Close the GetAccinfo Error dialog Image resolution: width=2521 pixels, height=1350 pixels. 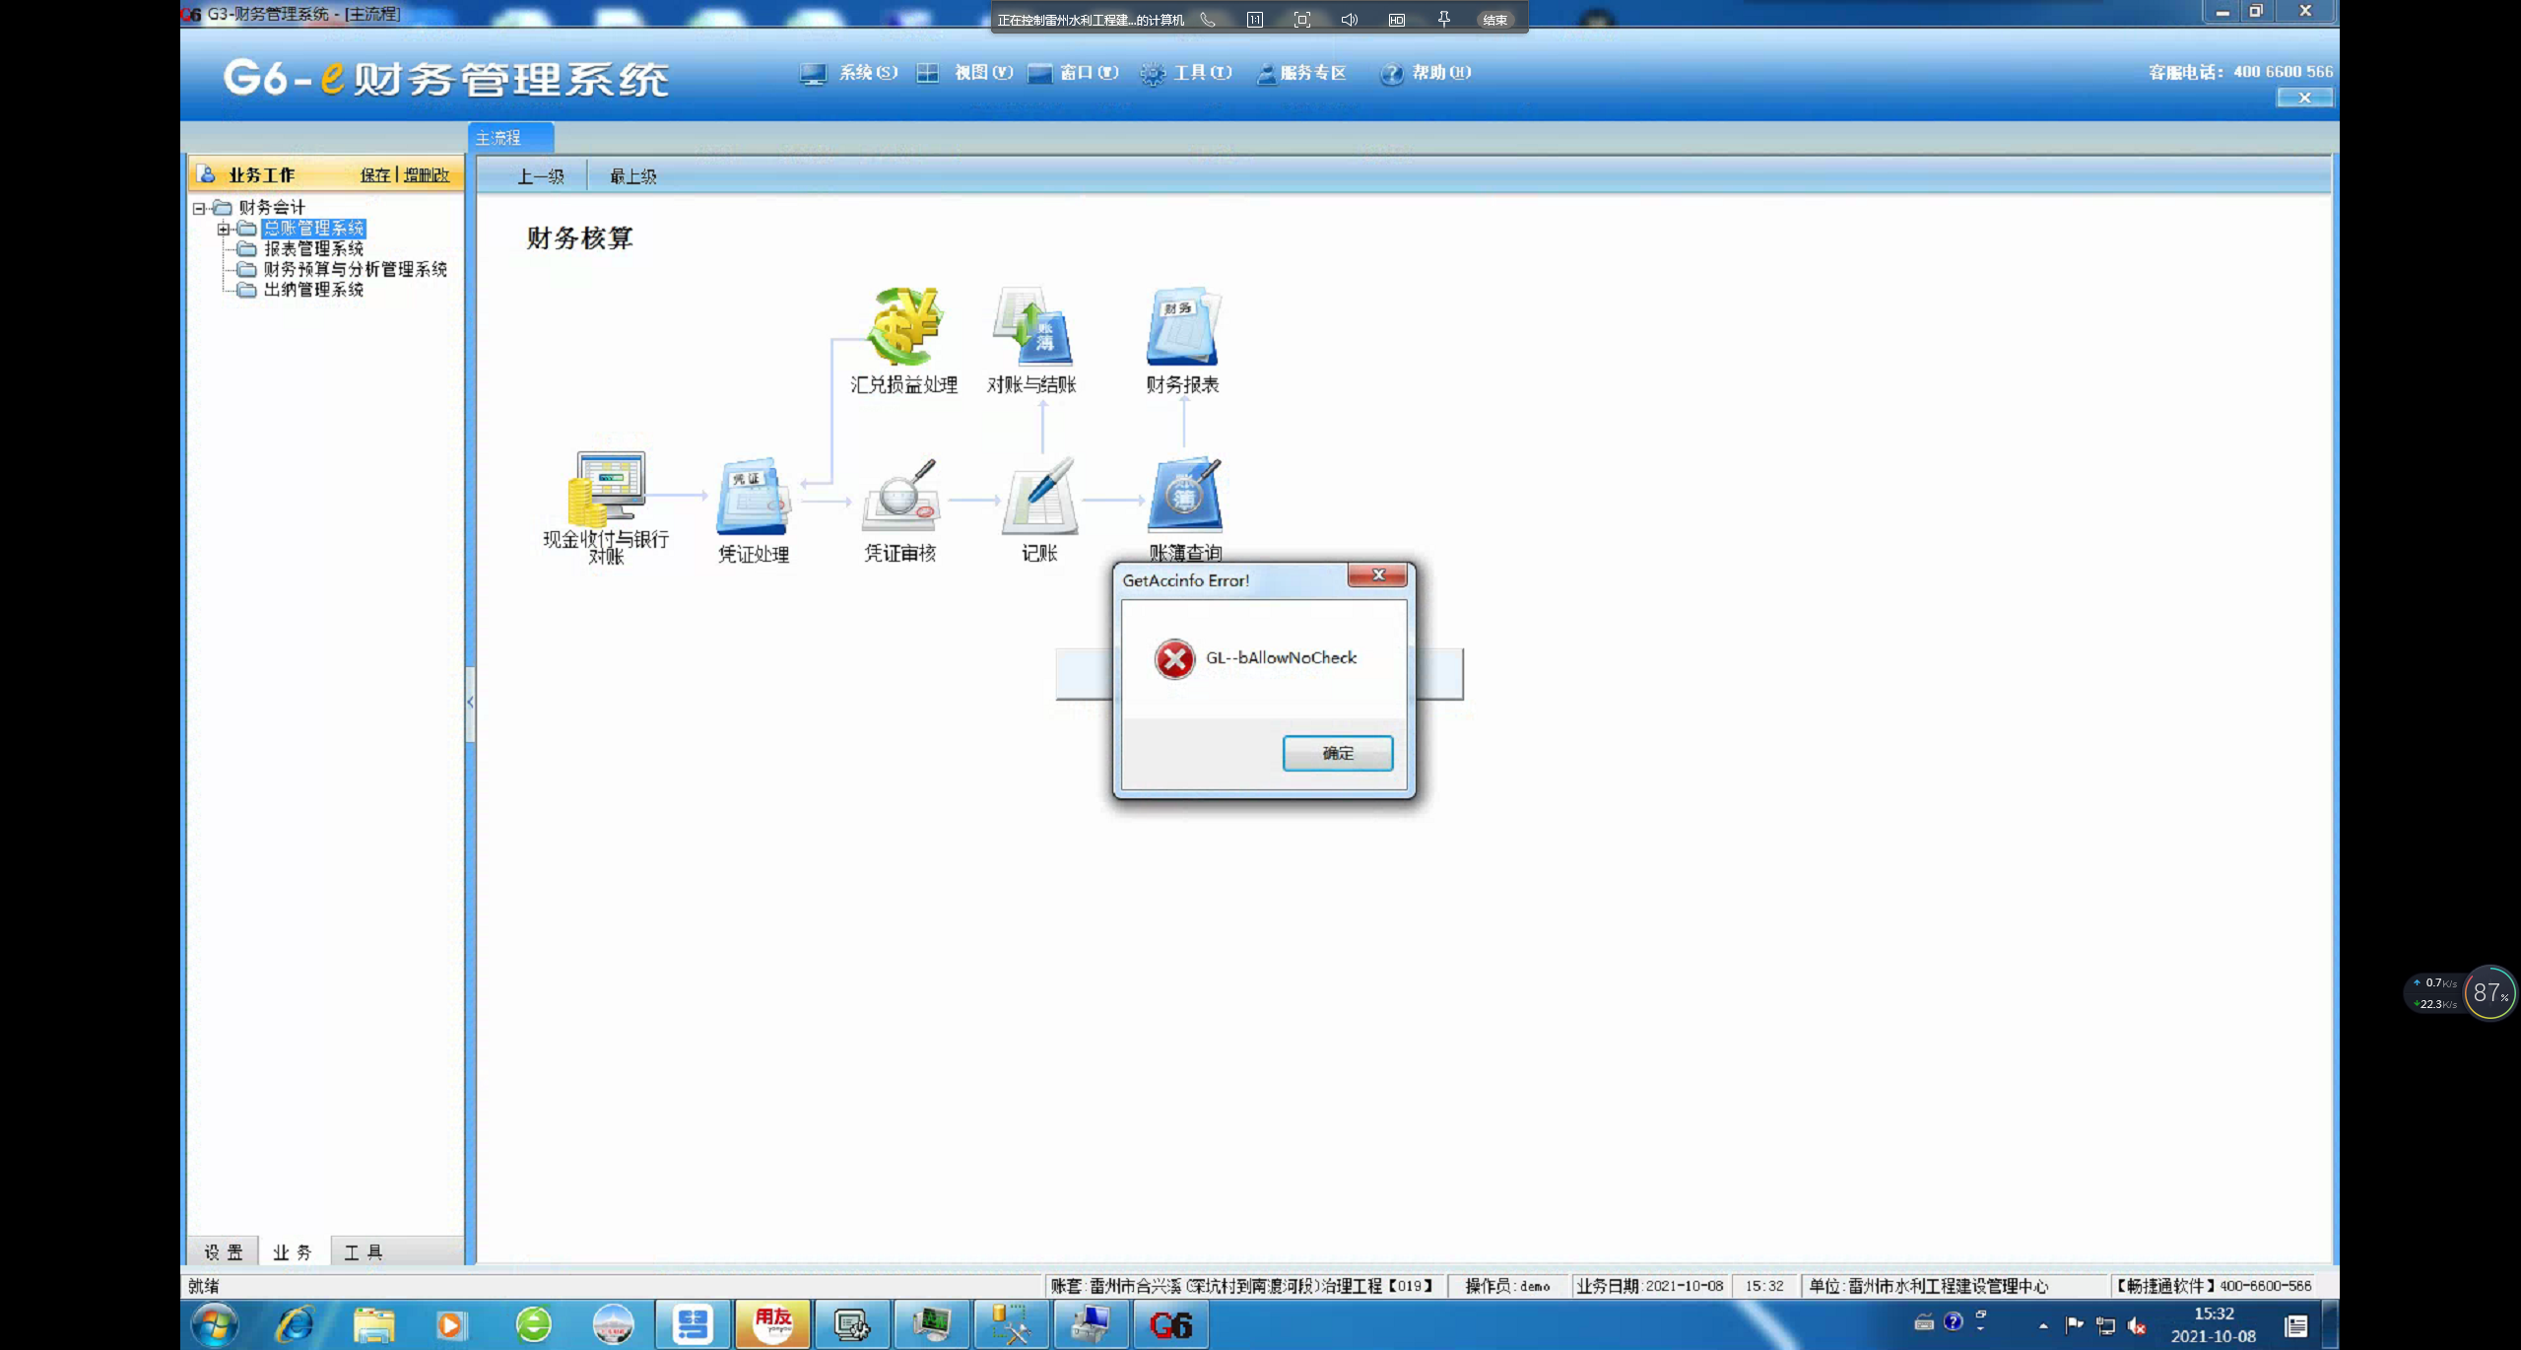point(1377,575)
